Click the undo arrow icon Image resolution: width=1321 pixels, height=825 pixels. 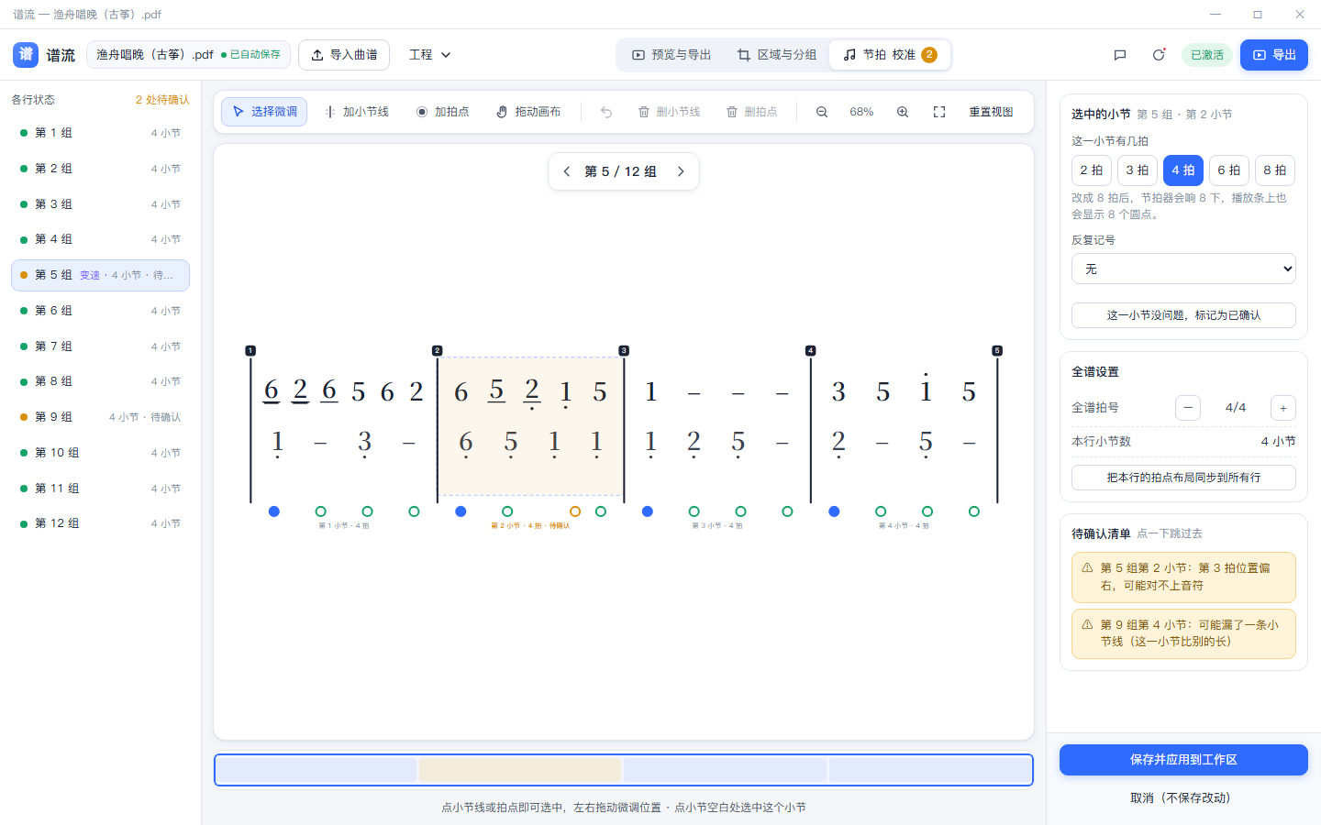pos(606,112)
